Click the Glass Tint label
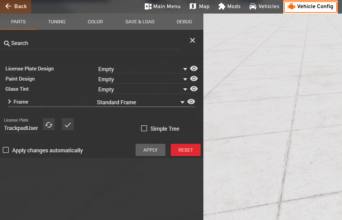 coord(17,89)
